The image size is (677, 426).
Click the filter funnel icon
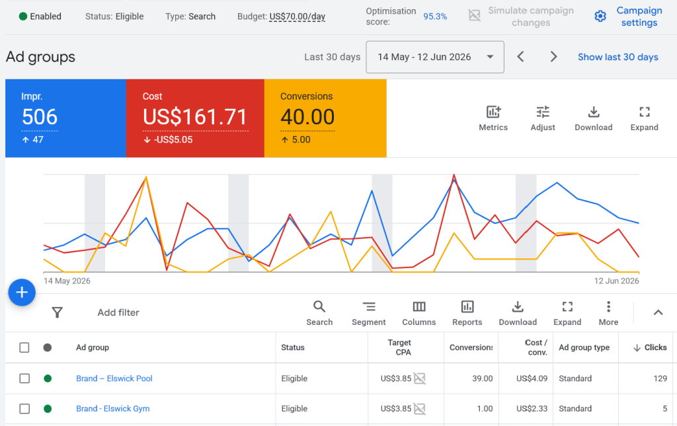[57, 312]
